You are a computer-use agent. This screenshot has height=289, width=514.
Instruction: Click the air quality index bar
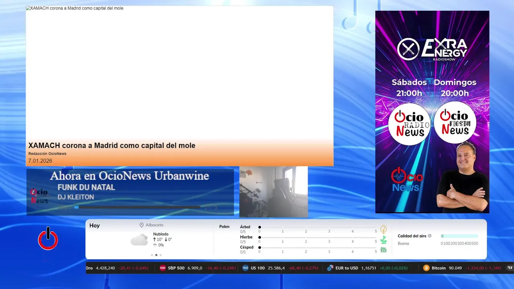coord(459,236)
